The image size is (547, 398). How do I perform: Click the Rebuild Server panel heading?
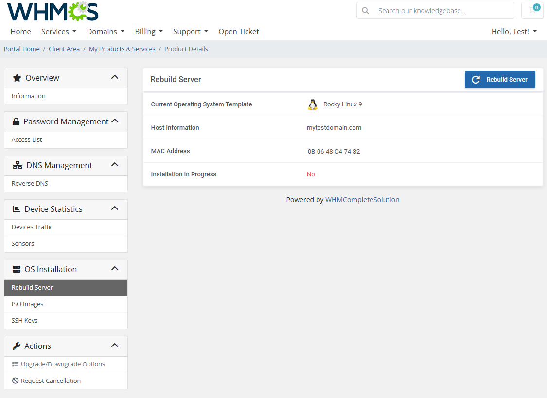(x=176, y=80)
